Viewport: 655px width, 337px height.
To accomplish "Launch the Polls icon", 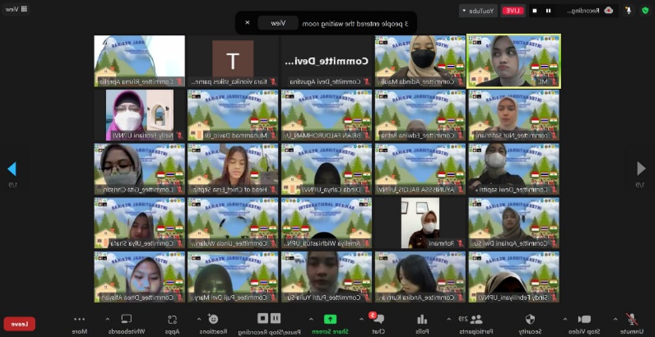I will 422,320.
